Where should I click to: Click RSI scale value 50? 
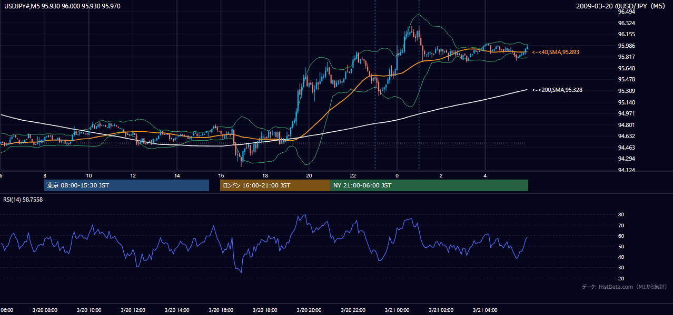tap(621, 246)
